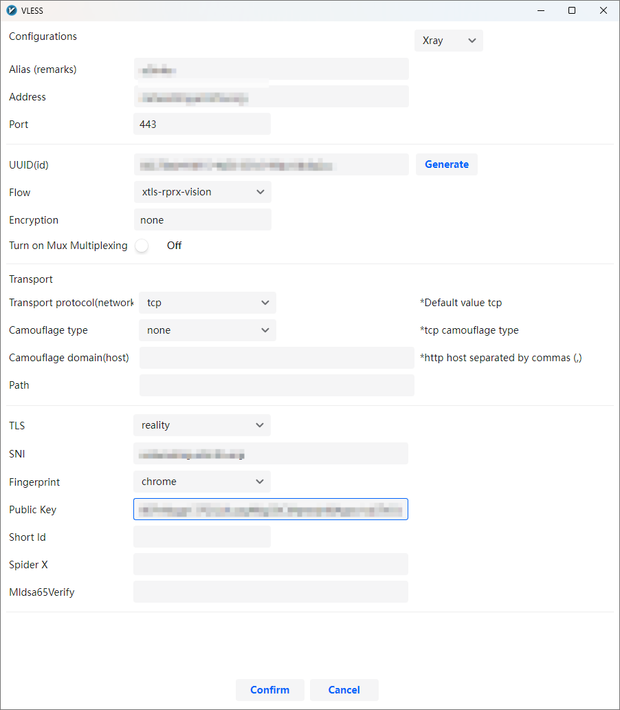620x710 pixels.
Task: Expand the Flow xtls-rprx-vision dropdown
Action: (x=202, y=192)
